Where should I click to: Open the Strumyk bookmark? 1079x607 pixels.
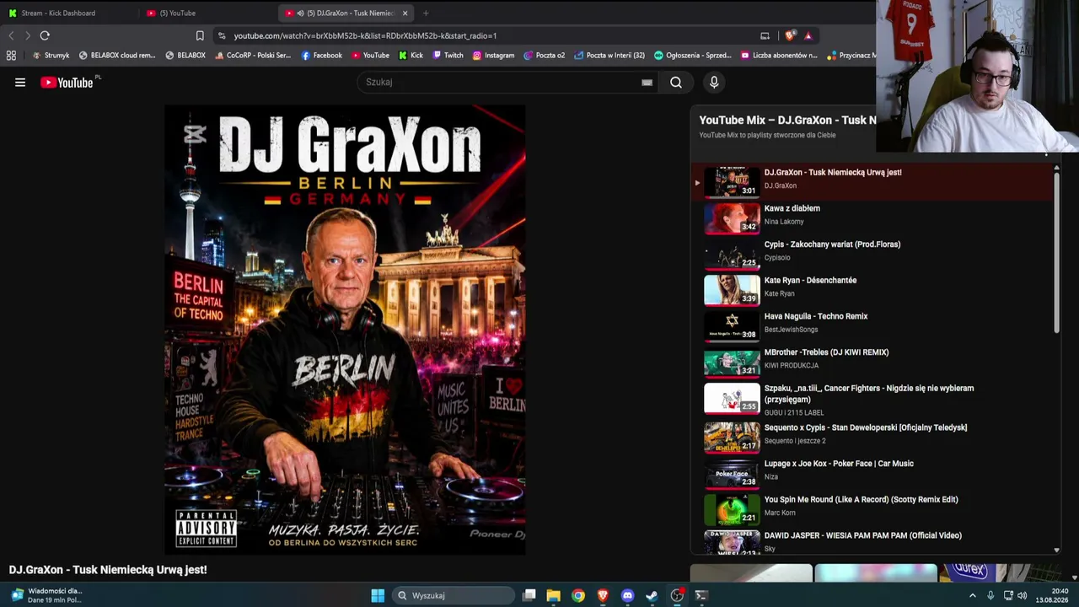(51, 56)
